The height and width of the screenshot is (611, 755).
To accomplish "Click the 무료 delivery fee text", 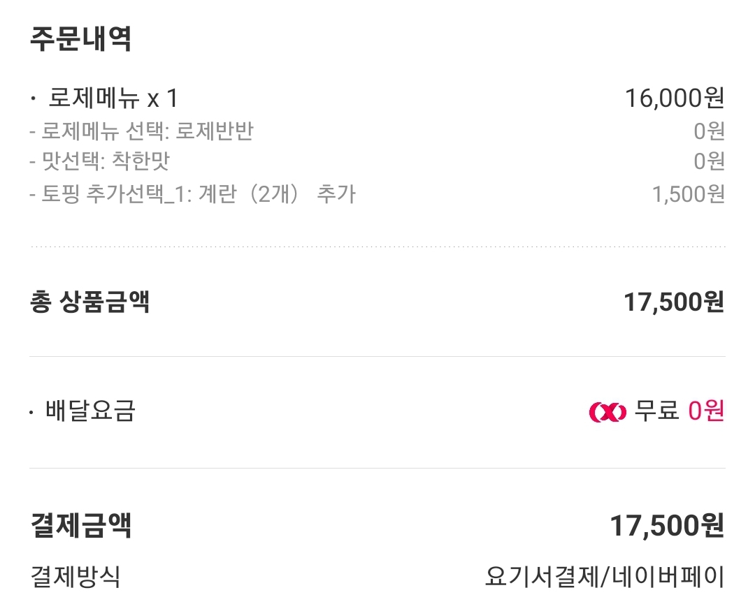I will click(656, 411).
